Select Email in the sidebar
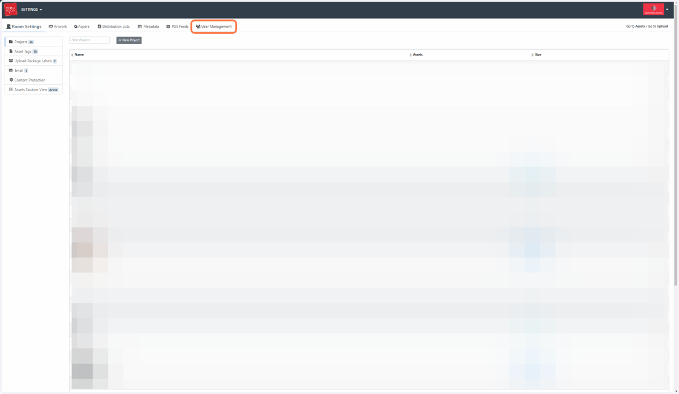 (33, 71)
